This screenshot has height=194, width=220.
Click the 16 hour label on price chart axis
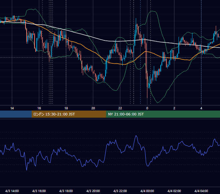coord(39,108)
